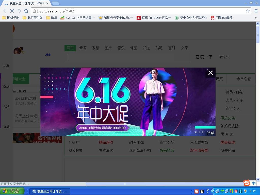260x195 pixels.
Task: Open the 京东 JD.COM bookmark
Action: (x=154, y=18)
